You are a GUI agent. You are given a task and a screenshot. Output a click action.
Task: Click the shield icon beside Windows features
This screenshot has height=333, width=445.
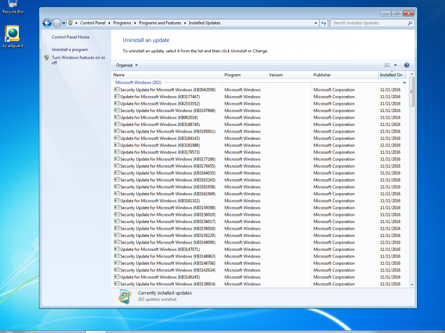coord(47,58)
